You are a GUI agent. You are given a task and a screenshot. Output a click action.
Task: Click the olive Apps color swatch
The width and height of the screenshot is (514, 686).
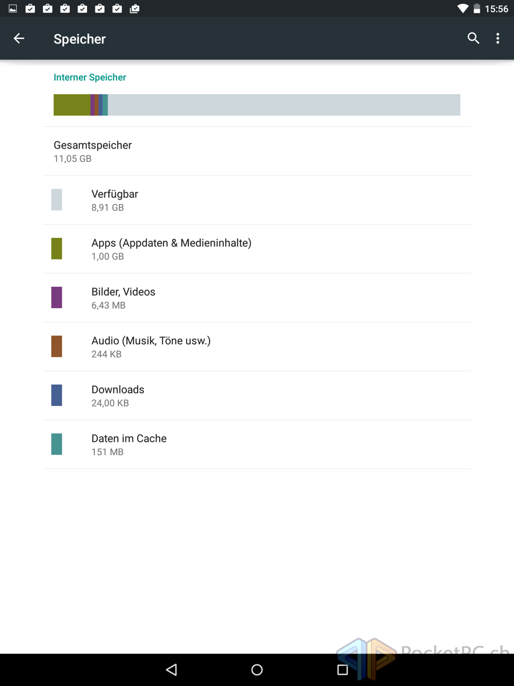point(57,249)
